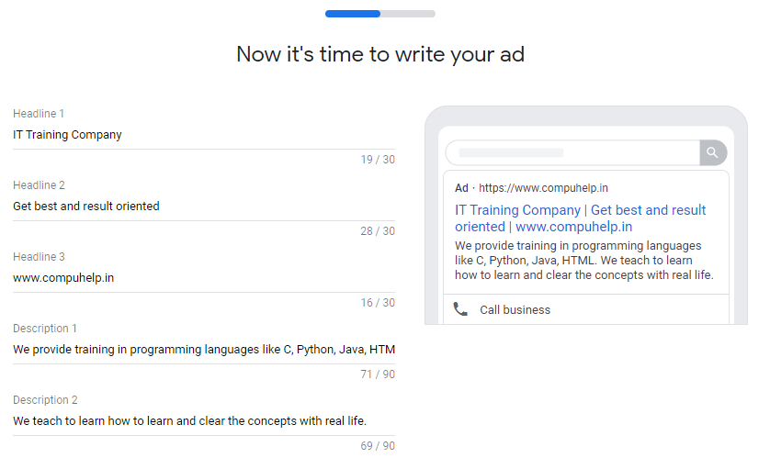
Task: Click the "Now it's time to write your ad" heading
Action: (x=380, y=54)
